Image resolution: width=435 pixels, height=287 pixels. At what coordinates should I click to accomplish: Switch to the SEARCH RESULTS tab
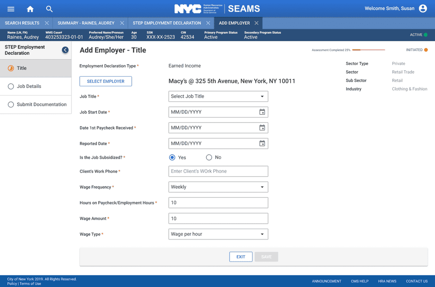22,22
